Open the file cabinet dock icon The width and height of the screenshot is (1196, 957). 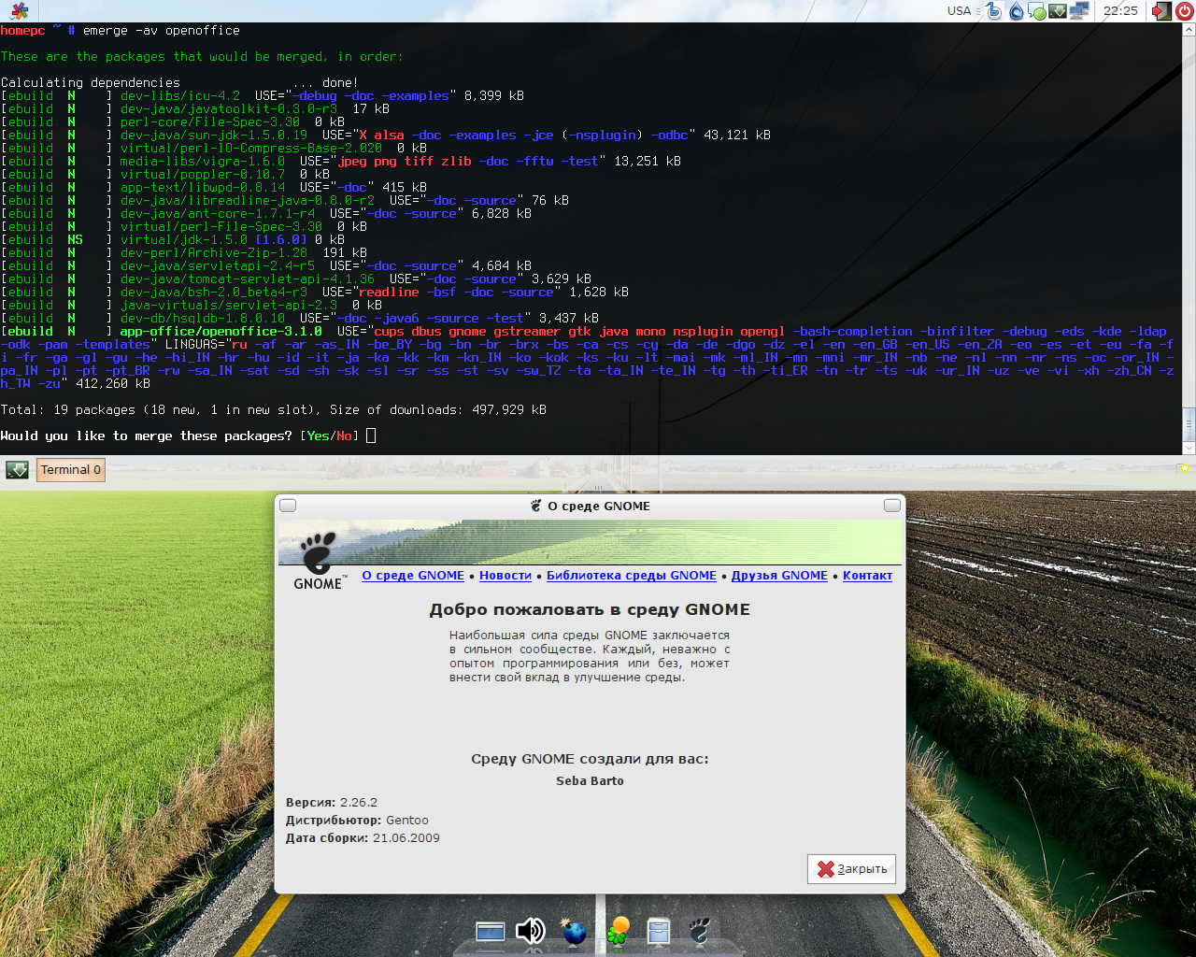tap(659, 932)
